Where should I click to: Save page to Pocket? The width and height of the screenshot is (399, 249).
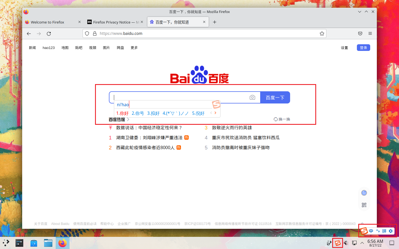(x=360, y=33)
